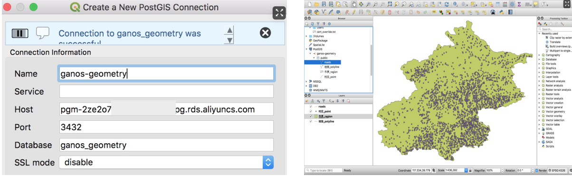Expand Vector geometry group in Processing Toolbox
Image resolution: width=572 pixels, height=176 pixels.
pos(539,111)
